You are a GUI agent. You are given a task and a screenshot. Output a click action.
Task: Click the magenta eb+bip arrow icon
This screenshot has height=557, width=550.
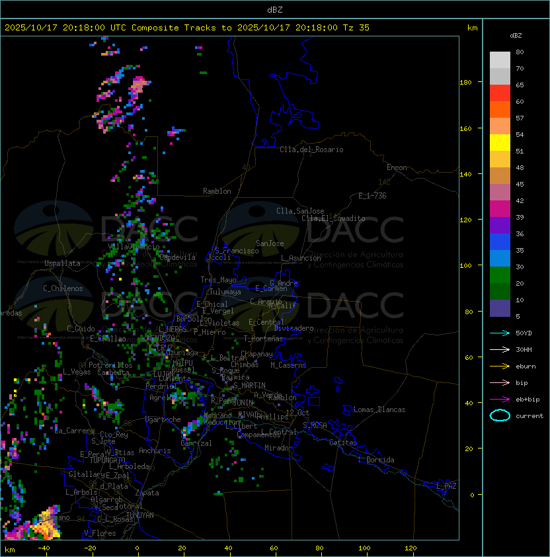(500, 400)
